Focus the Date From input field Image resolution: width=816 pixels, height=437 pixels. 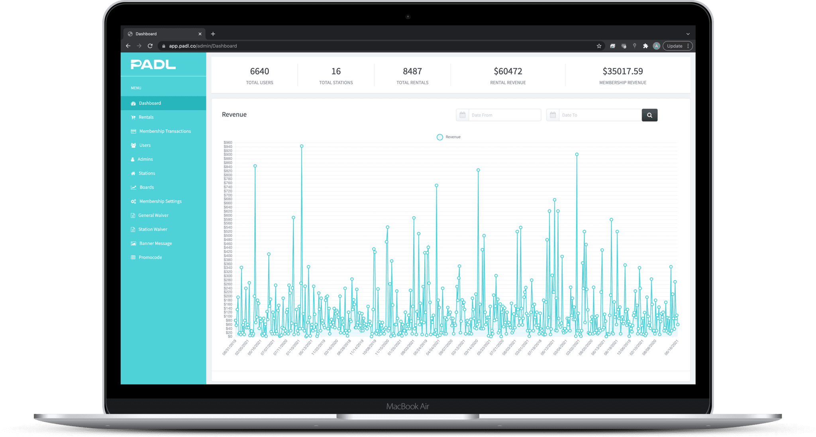(x=504, y=115)
